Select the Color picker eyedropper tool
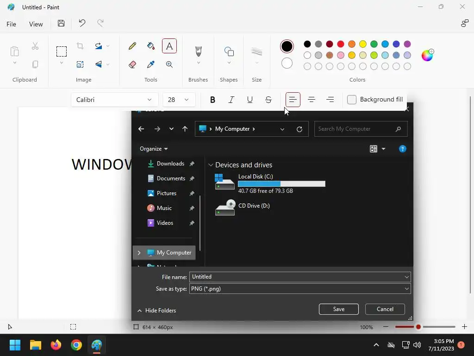The width and height of the screenshot is (474, 356). [150, 64]
